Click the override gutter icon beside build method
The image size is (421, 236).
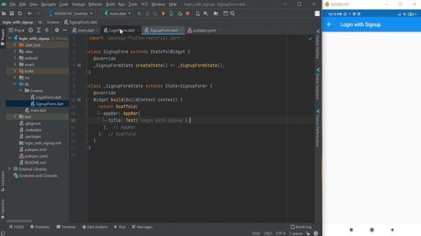tap(79, 100)
